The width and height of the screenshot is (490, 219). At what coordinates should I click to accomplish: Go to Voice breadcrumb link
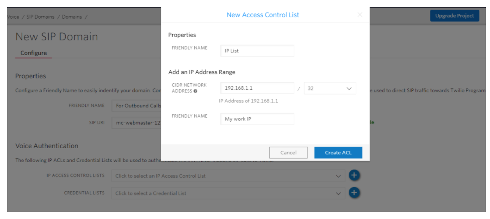(x=13, y=17)
